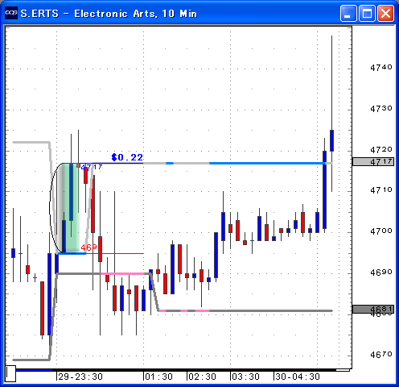Click the 4740 price scale label
Image resolution: width=399 pixels, height=387 pixels.
[x=381, y=67]
